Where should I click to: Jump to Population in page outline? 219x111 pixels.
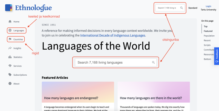click(x=209, y=36)
